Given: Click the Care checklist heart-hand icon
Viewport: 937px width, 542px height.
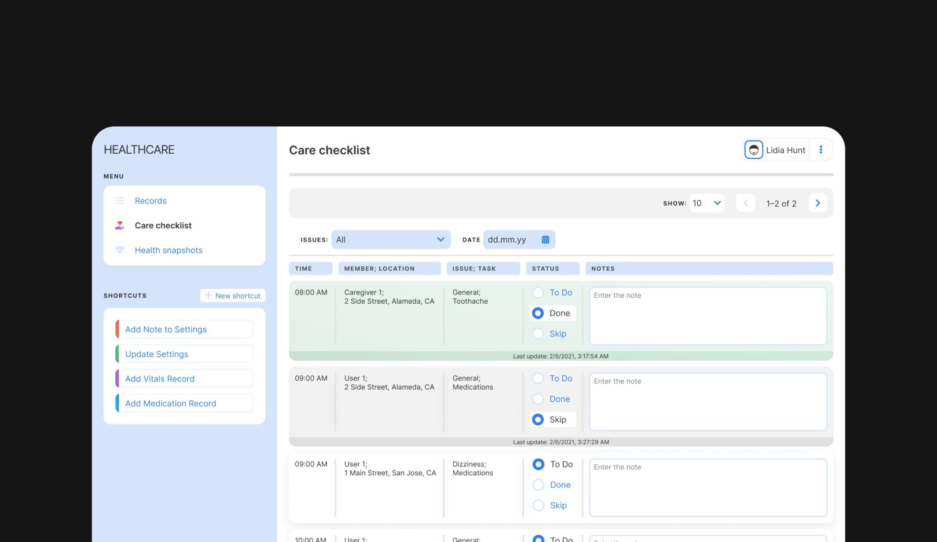Looking at the screenshot, I should click(x=120, y=225).
